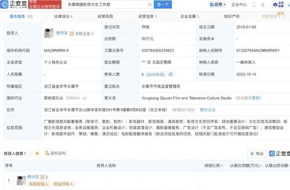Select organization code MA29R6RW-6
This screenshot has height=190, width=290.
(x=56, y=51)
